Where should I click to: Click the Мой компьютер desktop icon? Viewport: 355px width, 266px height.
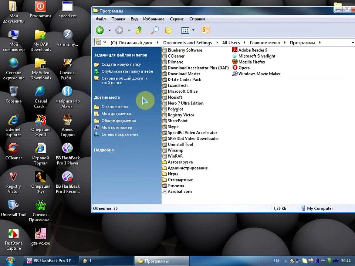click(x=14, y=41)
